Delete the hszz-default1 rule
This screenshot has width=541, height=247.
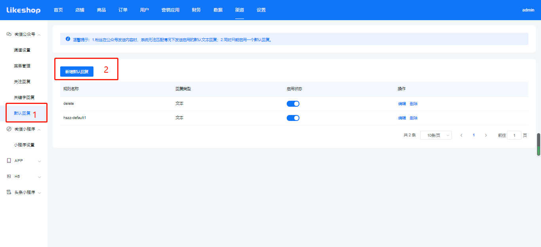click(413, 118)
